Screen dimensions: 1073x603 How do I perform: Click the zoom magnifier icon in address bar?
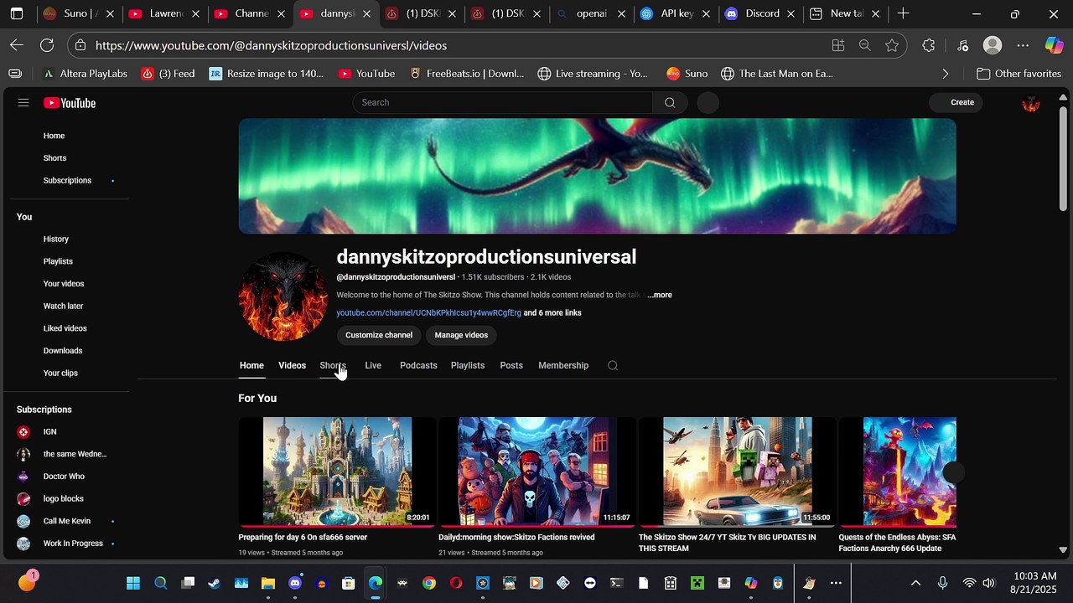pos(865,45)
